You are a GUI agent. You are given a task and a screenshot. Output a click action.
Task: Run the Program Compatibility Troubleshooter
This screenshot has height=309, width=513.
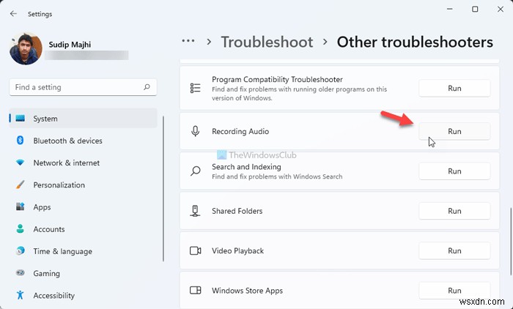pyautogui.click(x=454, y=89)
